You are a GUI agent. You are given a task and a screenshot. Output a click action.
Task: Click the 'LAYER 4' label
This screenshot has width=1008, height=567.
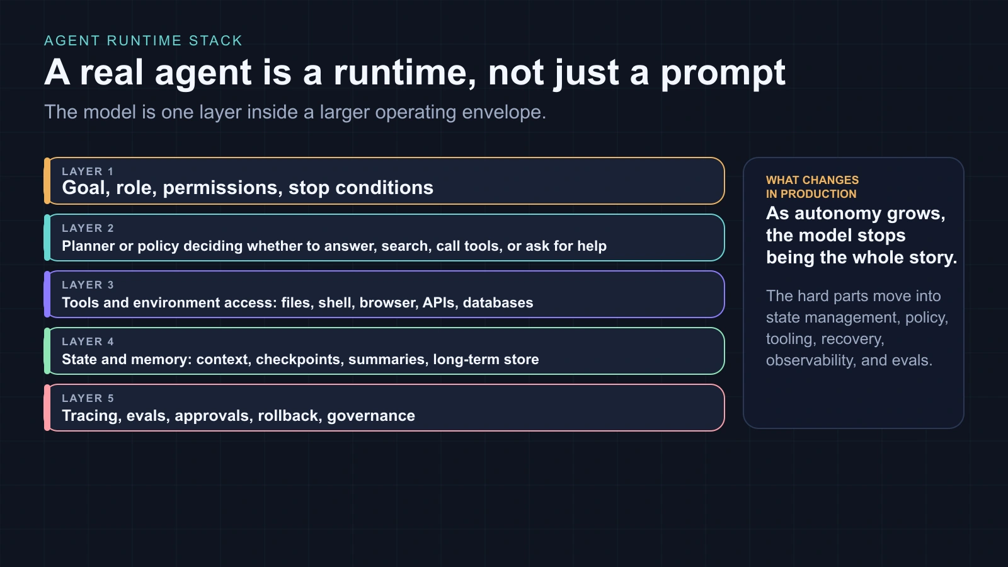pos(88,341)
